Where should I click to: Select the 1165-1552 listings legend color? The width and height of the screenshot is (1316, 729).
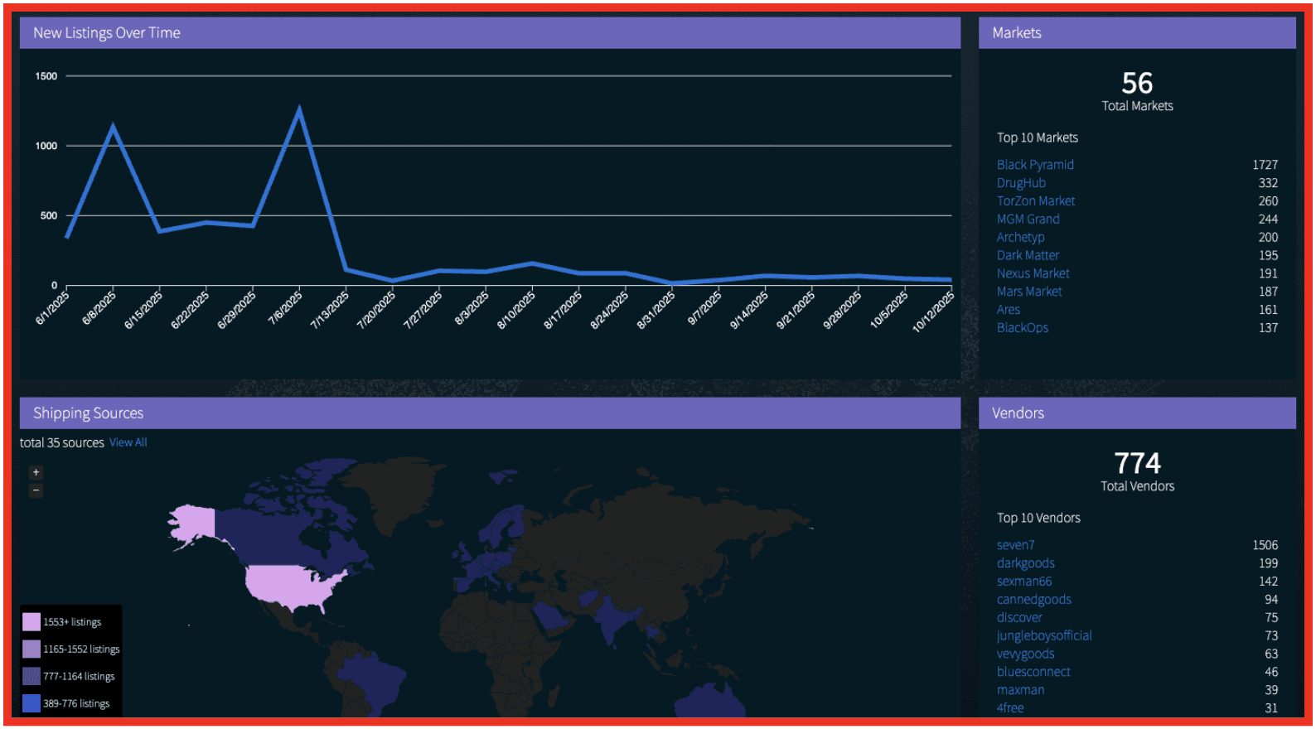tap(31, 649)
